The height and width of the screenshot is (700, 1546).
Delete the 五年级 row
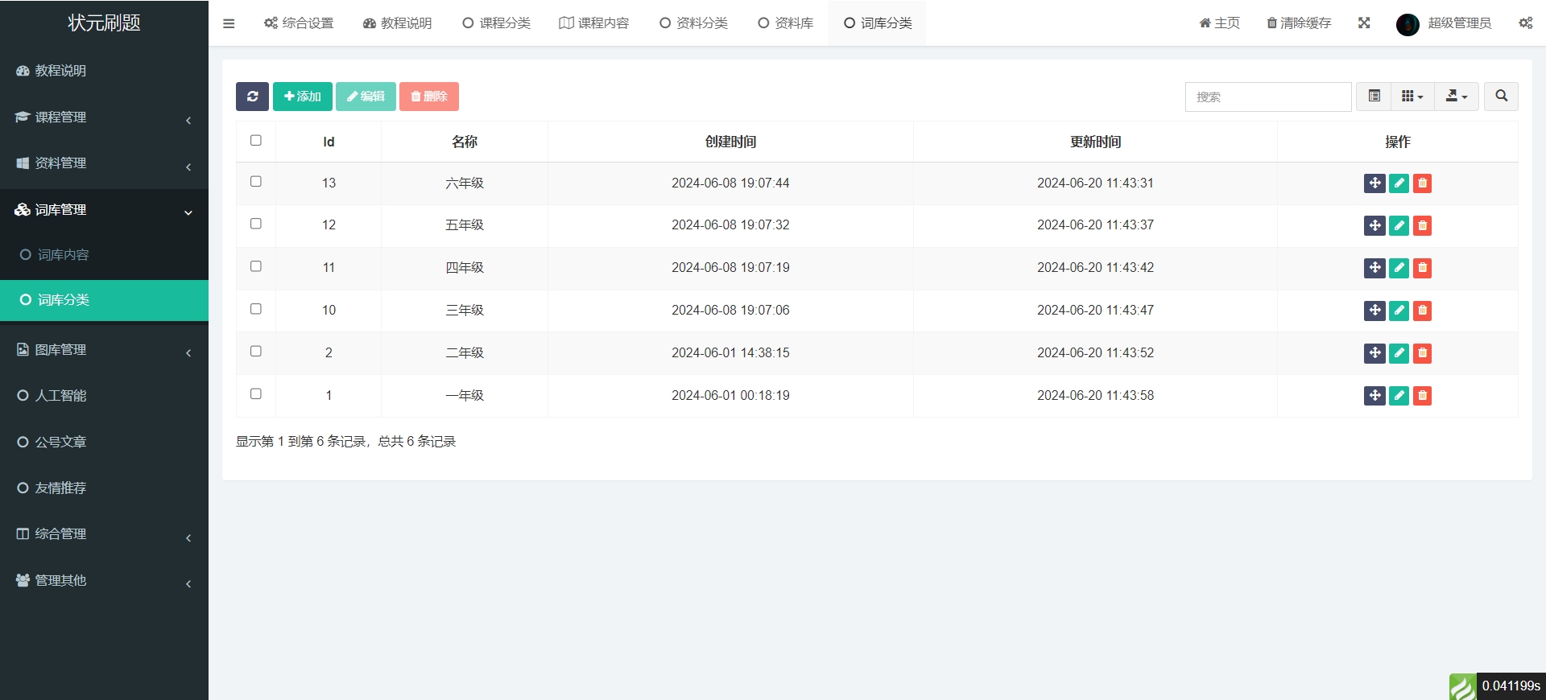point(1423,226)
